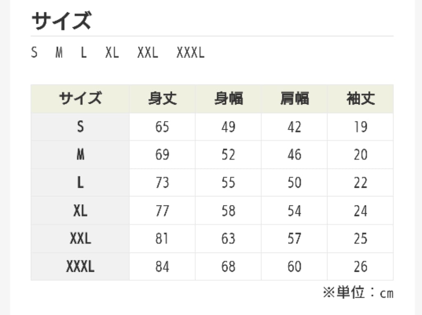Choose the L size option
This screenshot has height=315, width=422.
pyautogui.click(x=84, y=52)
